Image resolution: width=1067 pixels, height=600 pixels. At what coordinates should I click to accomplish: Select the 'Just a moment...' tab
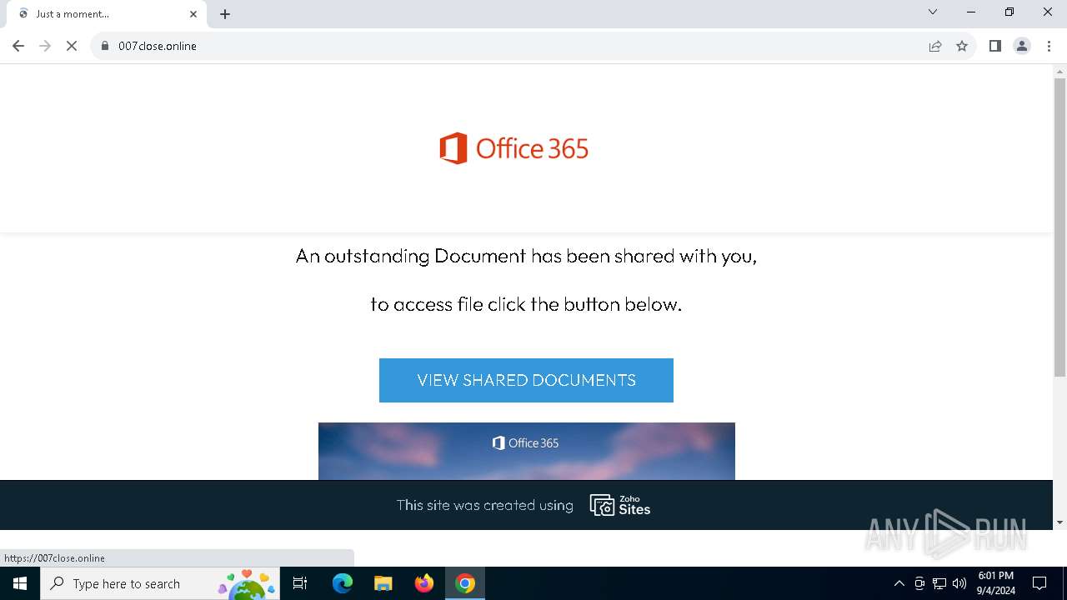pos(106,14)
